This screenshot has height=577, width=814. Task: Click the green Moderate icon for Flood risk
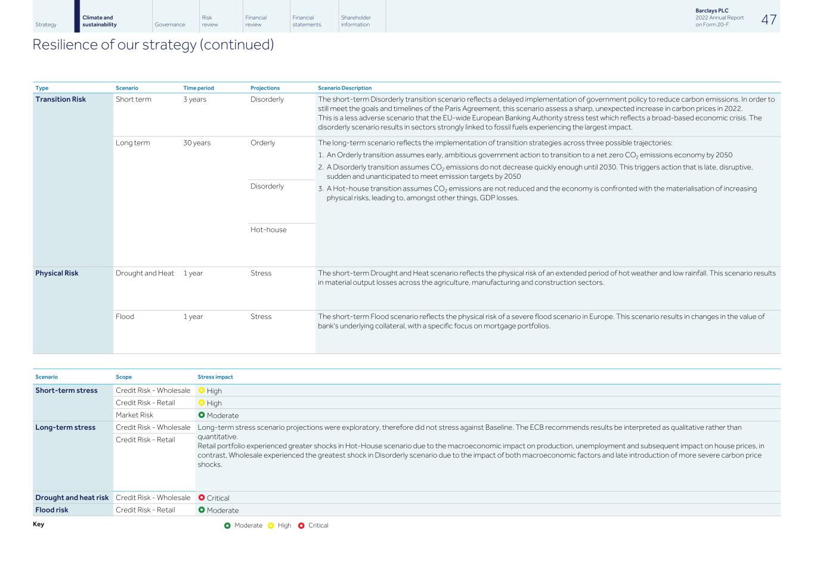click(x=202, y=510)
